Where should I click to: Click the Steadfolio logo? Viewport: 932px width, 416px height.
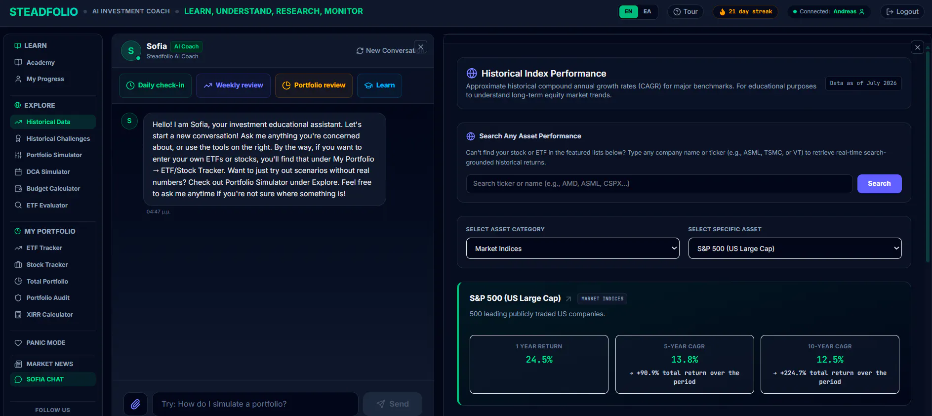tap(44, 12)
